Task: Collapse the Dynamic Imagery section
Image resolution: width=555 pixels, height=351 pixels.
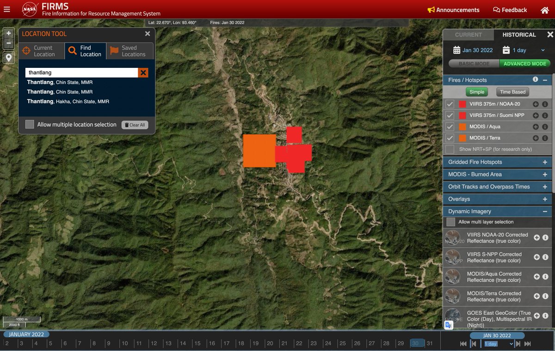Action: [x=545, y=212]
